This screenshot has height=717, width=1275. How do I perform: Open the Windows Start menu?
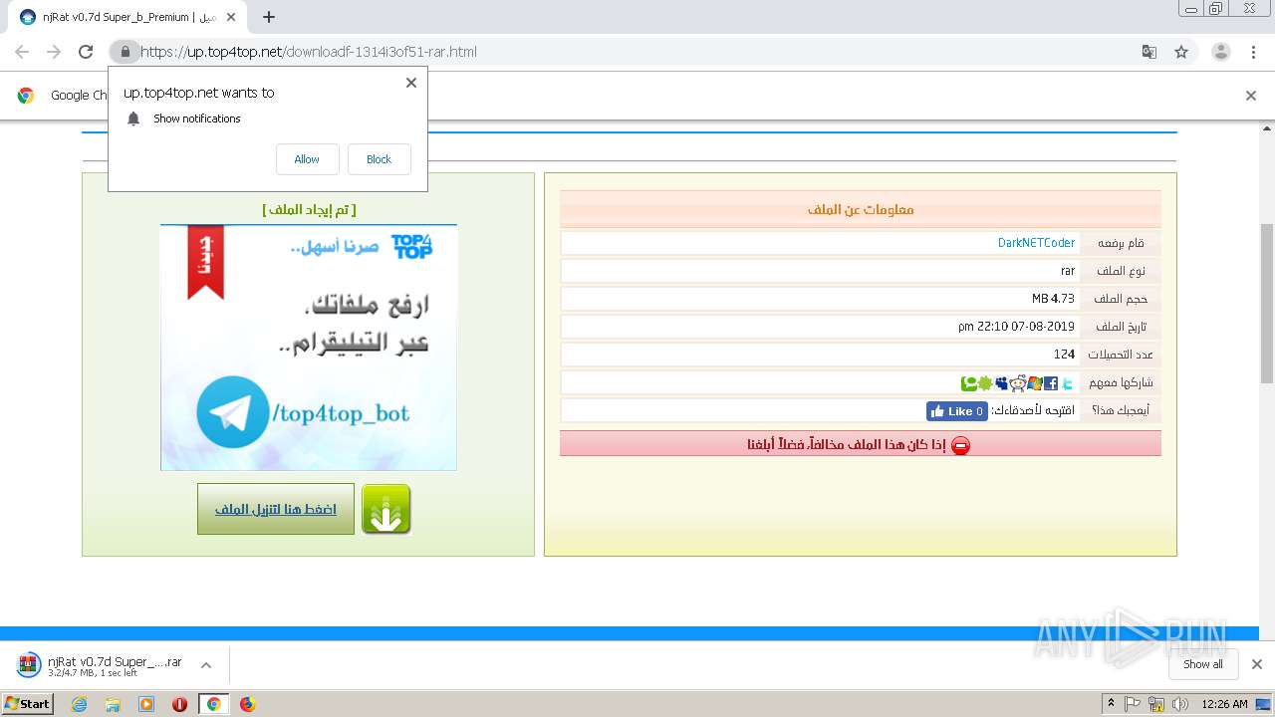(x=28, y=703)
